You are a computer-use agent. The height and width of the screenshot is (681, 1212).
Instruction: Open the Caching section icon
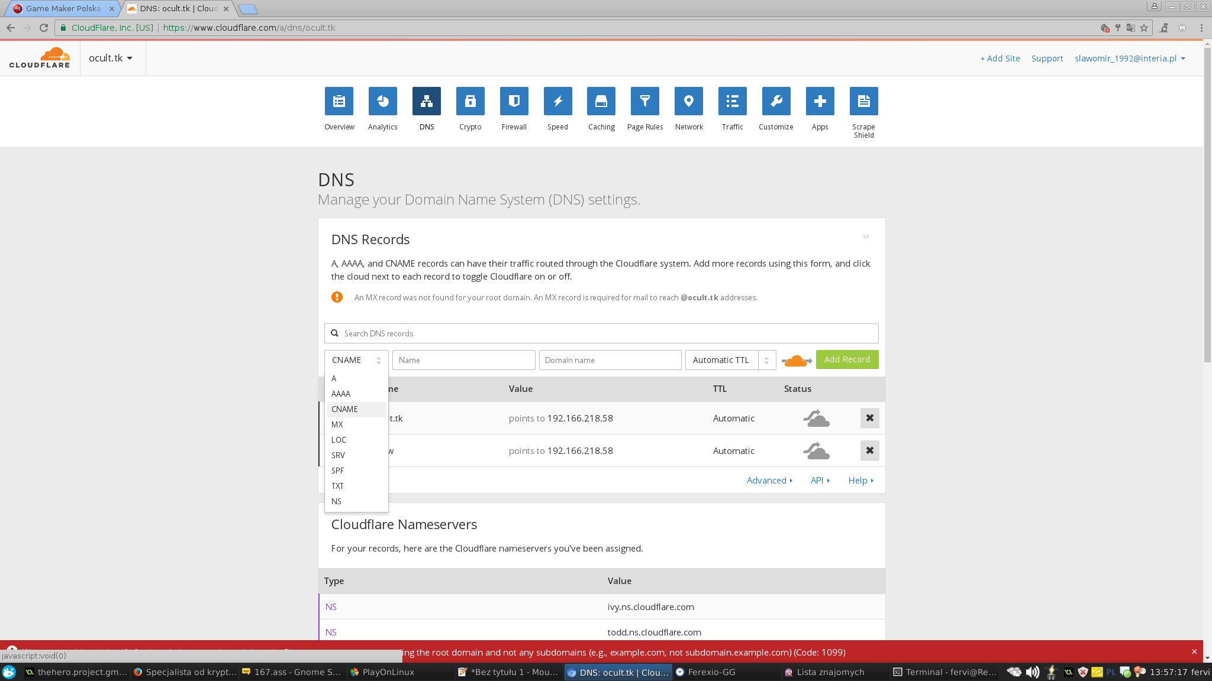601,101
